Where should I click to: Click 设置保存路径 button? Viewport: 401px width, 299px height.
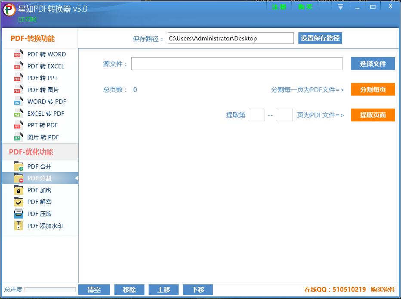tap(320, 38)
